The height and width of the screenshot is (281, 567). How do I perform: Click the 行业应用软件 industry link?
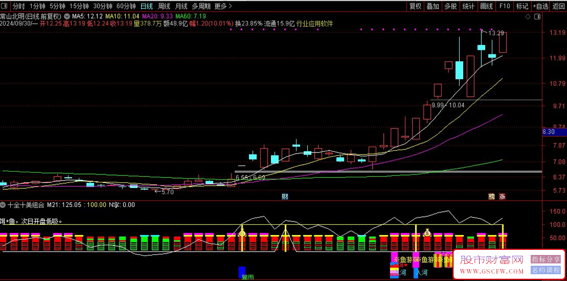tap(315, 24)
